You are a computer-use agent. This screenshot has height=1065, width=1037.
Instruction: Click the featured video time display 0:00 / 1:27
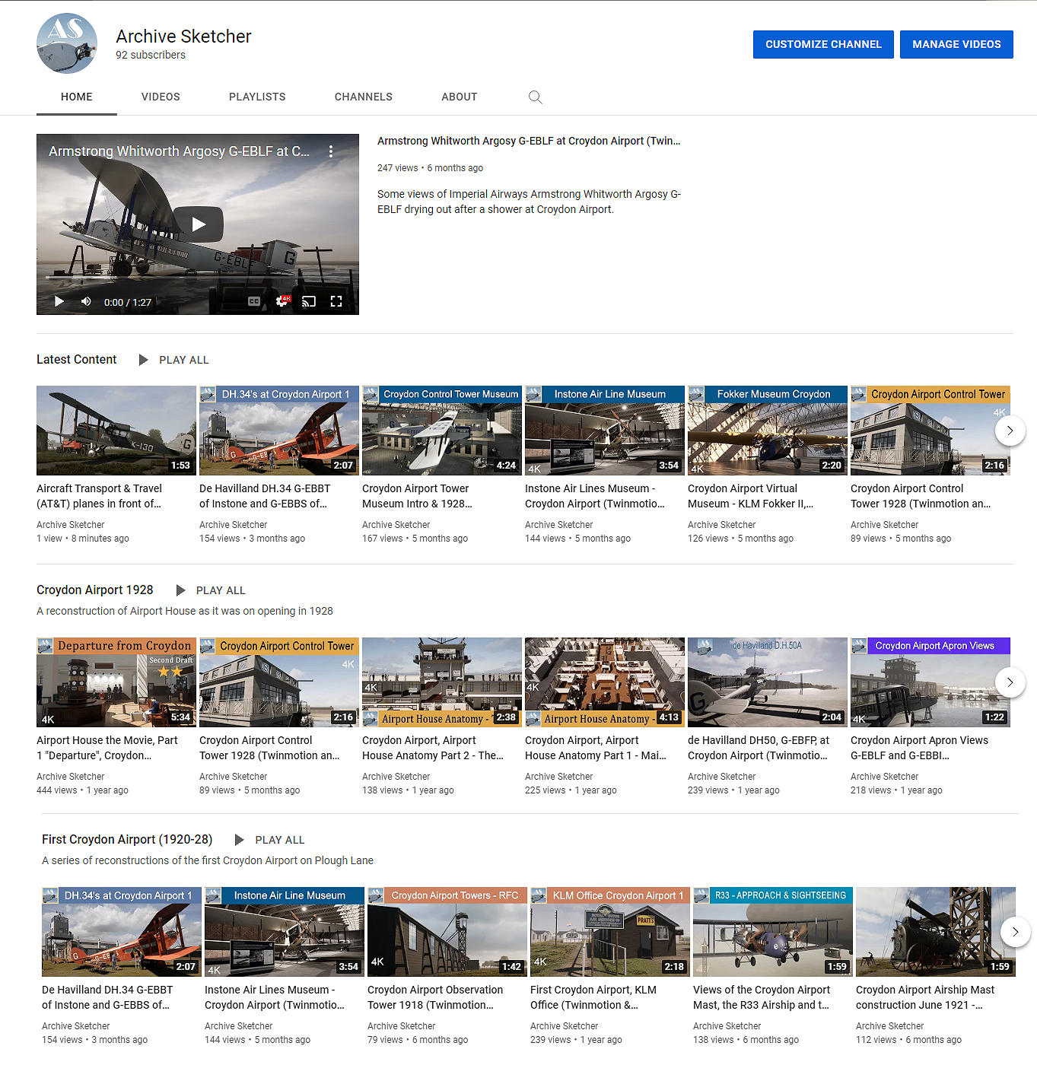[x=128, y=302]
